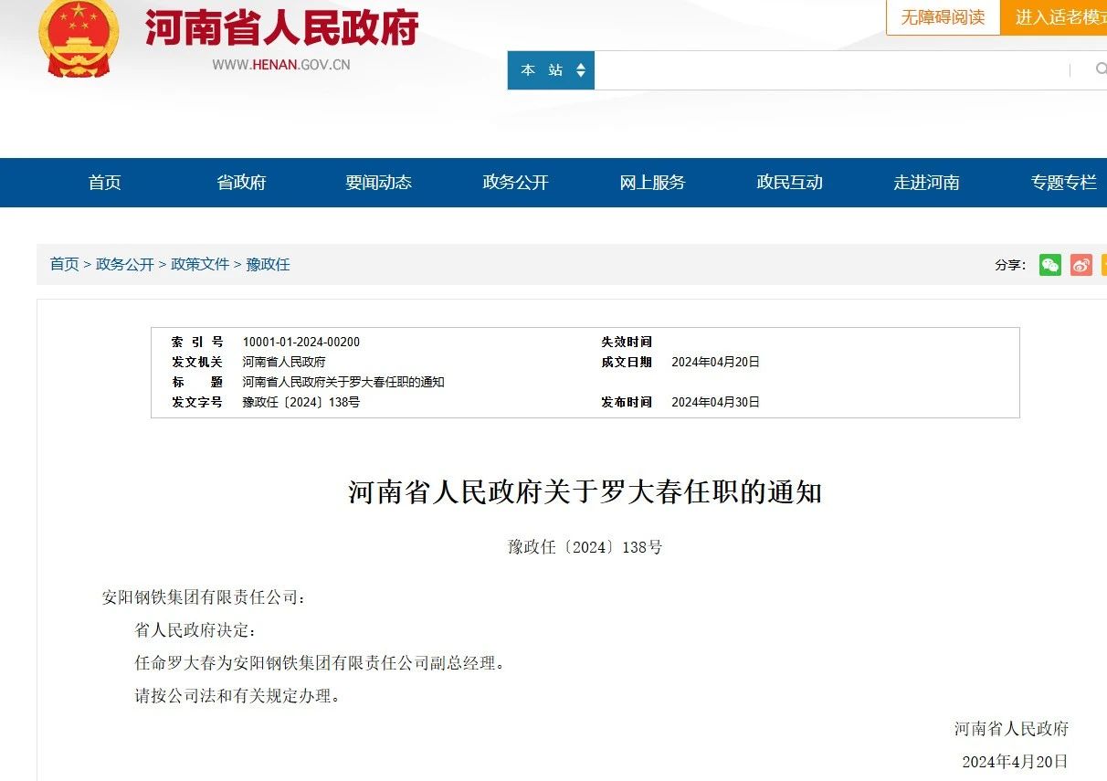Image resolution: width=1107 pixels, height=781 pixels.
Task: Visit the 走进河南 section
Action: [x=926, y=183]
